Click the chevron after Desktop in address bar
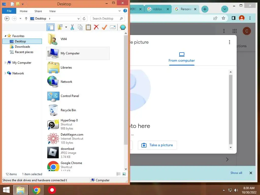The width and height of the screenshot is (260, 195). pyautogui.click(x=50, y=19)
